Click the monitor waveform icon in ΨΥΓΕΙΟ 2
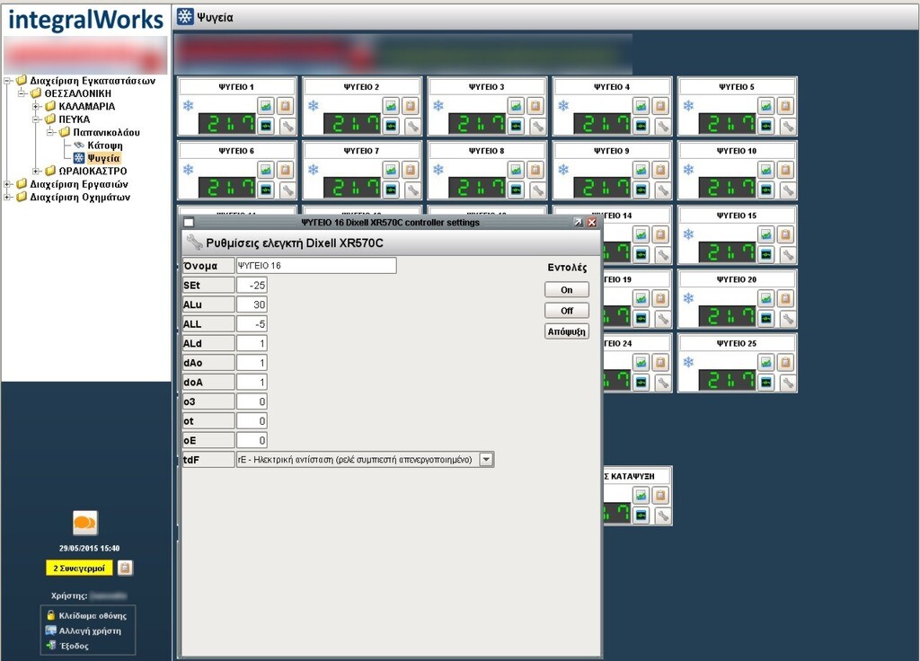920x661 pixels. pos(391,126)
